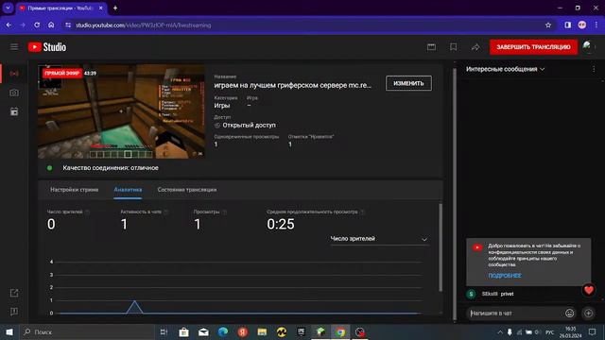The height and width of the screenshot is (340, 605).
Task: Open the emoji picker in chat
Action: 569,313
